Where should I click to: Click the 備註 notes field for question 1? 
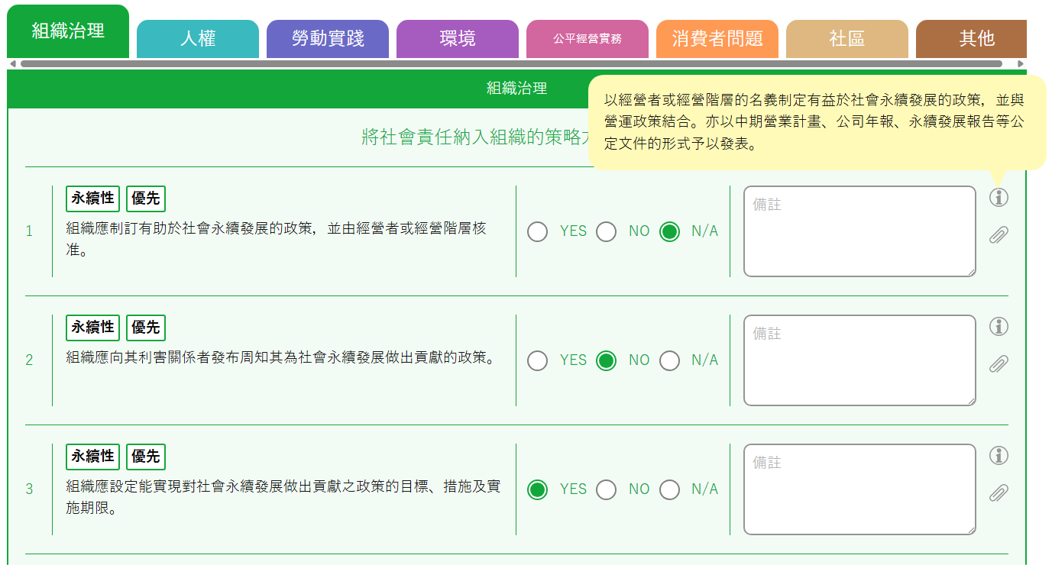[x=859, y=231]
